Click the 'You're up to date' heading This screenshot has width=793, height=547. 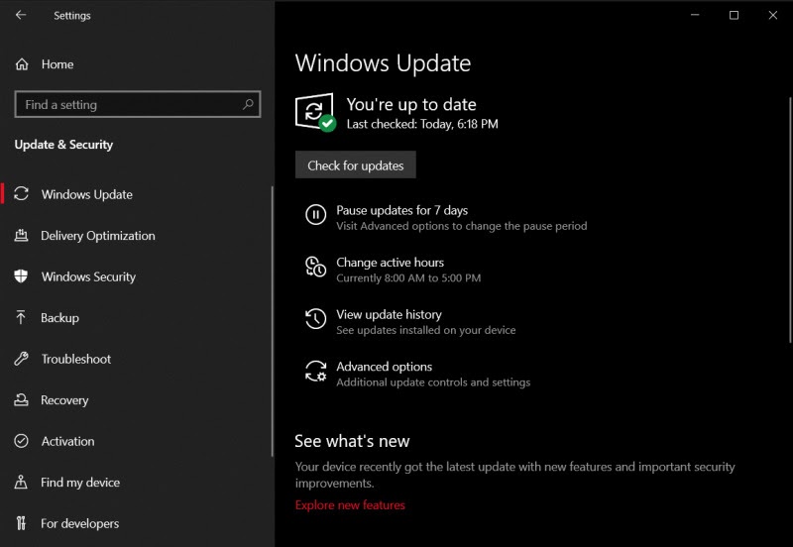tap(411, 104)
